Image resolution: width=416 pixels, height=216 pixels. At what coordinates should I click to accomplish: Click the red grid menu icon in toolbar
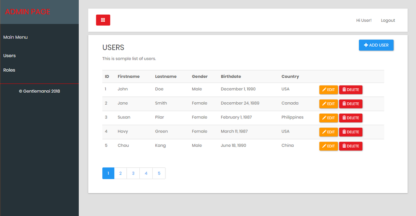pyautogui.click(x=103, y=20)
